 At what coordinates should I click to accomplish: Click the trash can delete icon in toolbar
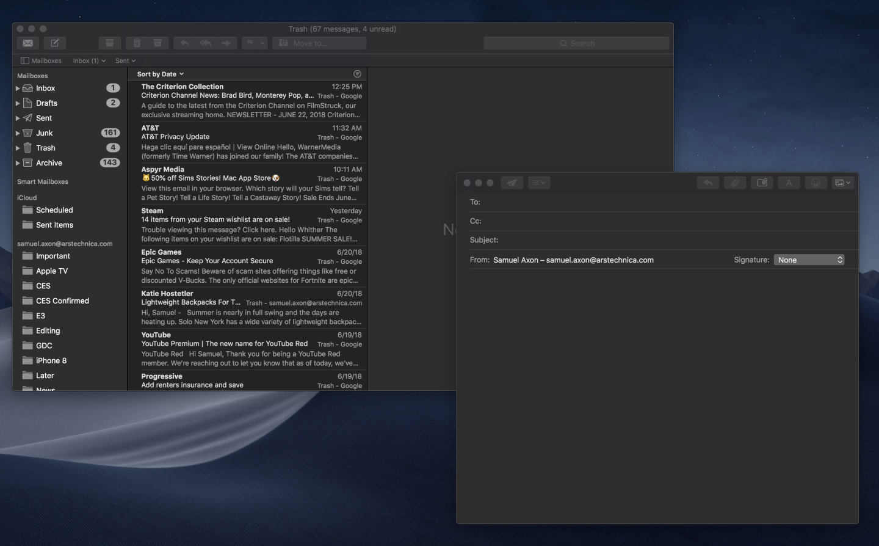click(137, 43)
